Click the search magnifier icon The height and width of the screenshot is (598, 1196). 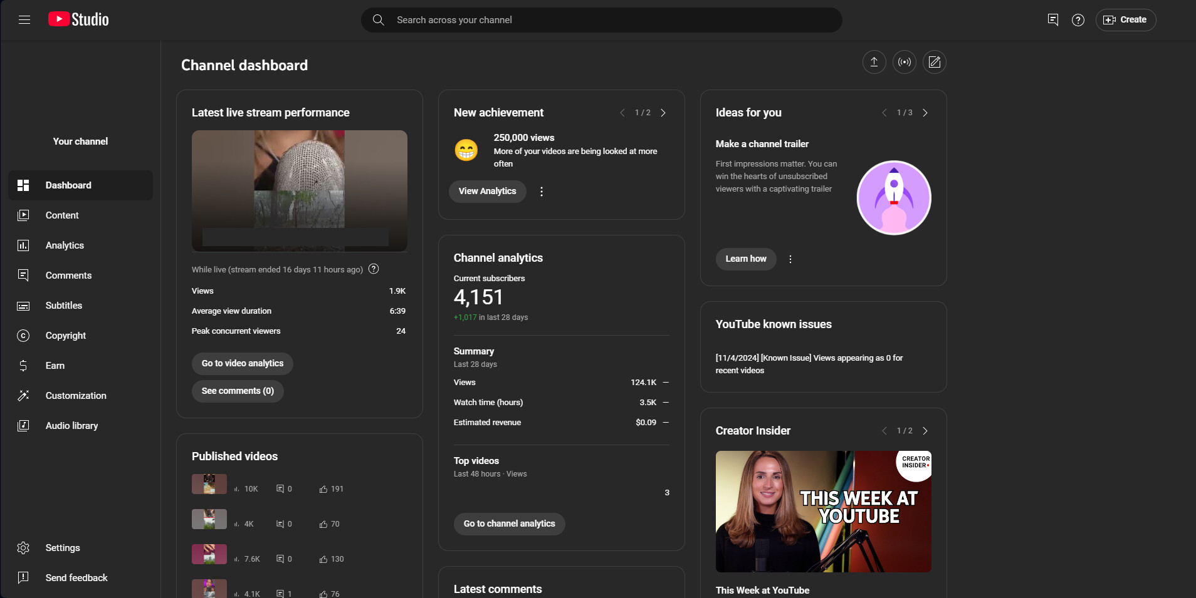[x=378, y=20]
